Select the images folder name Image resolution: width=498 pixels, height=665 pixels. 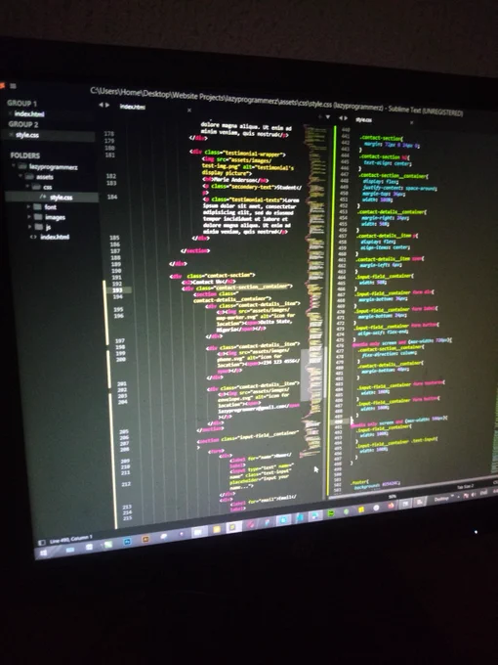click(x=55, y=217)
